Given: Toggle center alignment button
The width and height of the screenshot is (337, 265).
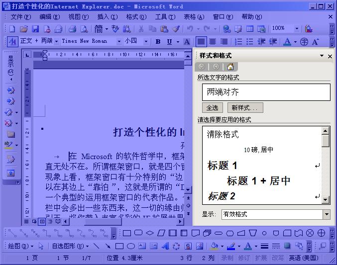Looking at the screenshot, I should 213,42.
